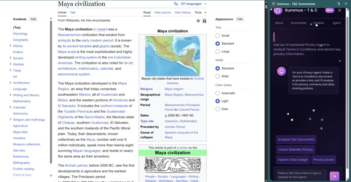Click the Privacy Agent avatar bell icon

[281, 71]
